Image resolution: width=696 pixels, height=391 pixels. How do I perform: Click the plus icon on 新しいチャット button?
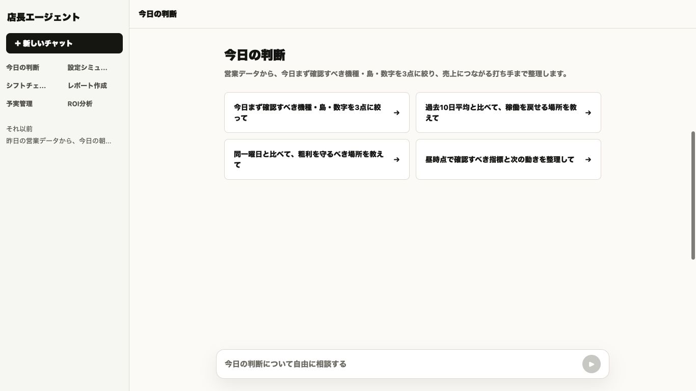click(18, 43)
